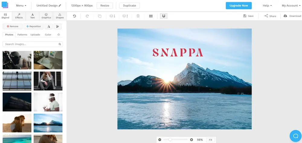302x143 pixels.
Task: Click the Reposition button
Action: 34,26
